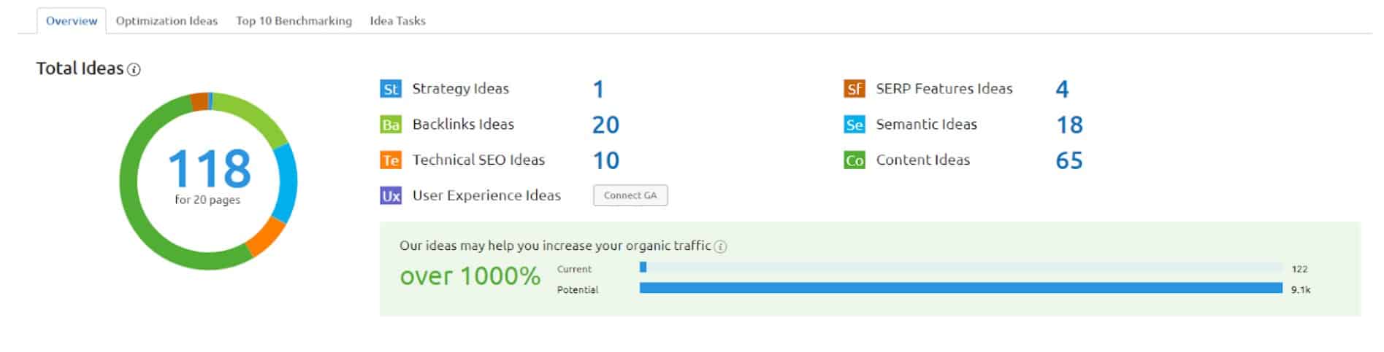Click the Ba Backlinks Ideas icon
Screen dimensions: 1384x352
391,125
